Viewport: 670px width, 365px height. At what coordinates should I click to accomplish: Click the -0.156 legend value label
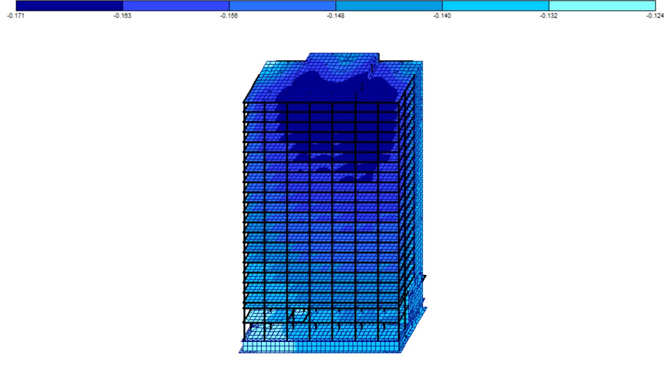tap(229, 16)
